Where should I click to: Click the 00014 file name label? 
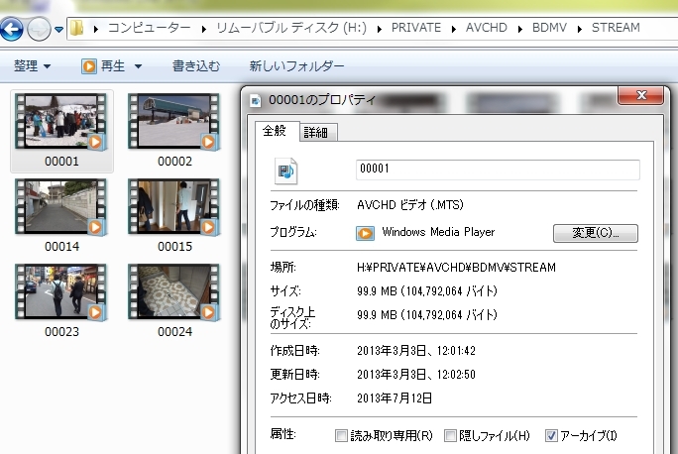[61, 247]
